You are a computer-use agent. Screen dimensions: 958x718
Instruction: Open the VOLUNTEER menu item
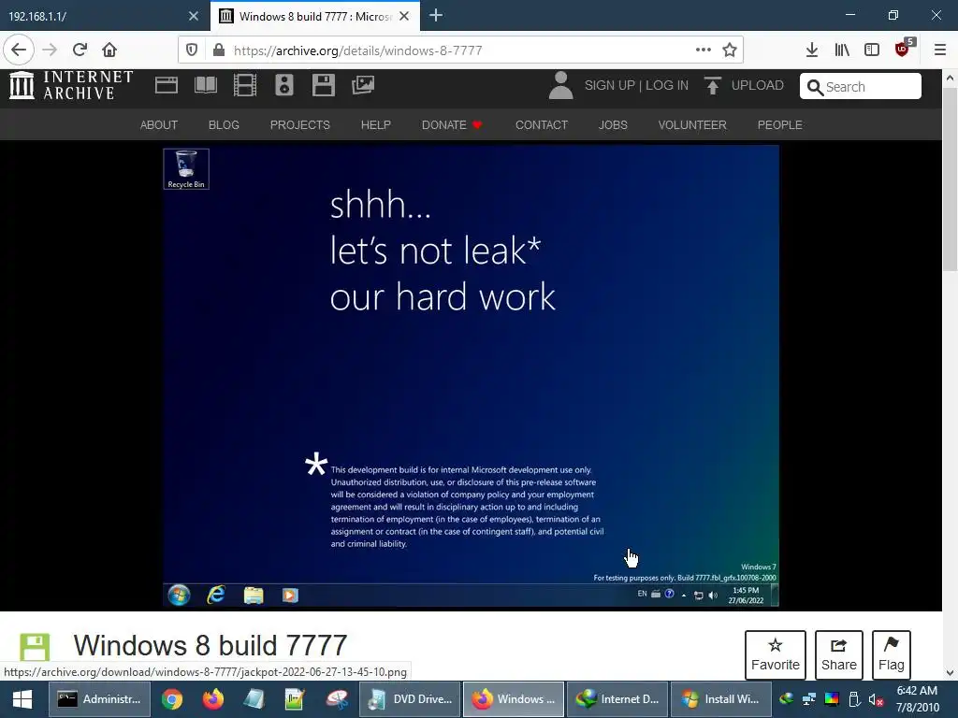(x=692, y=124)
